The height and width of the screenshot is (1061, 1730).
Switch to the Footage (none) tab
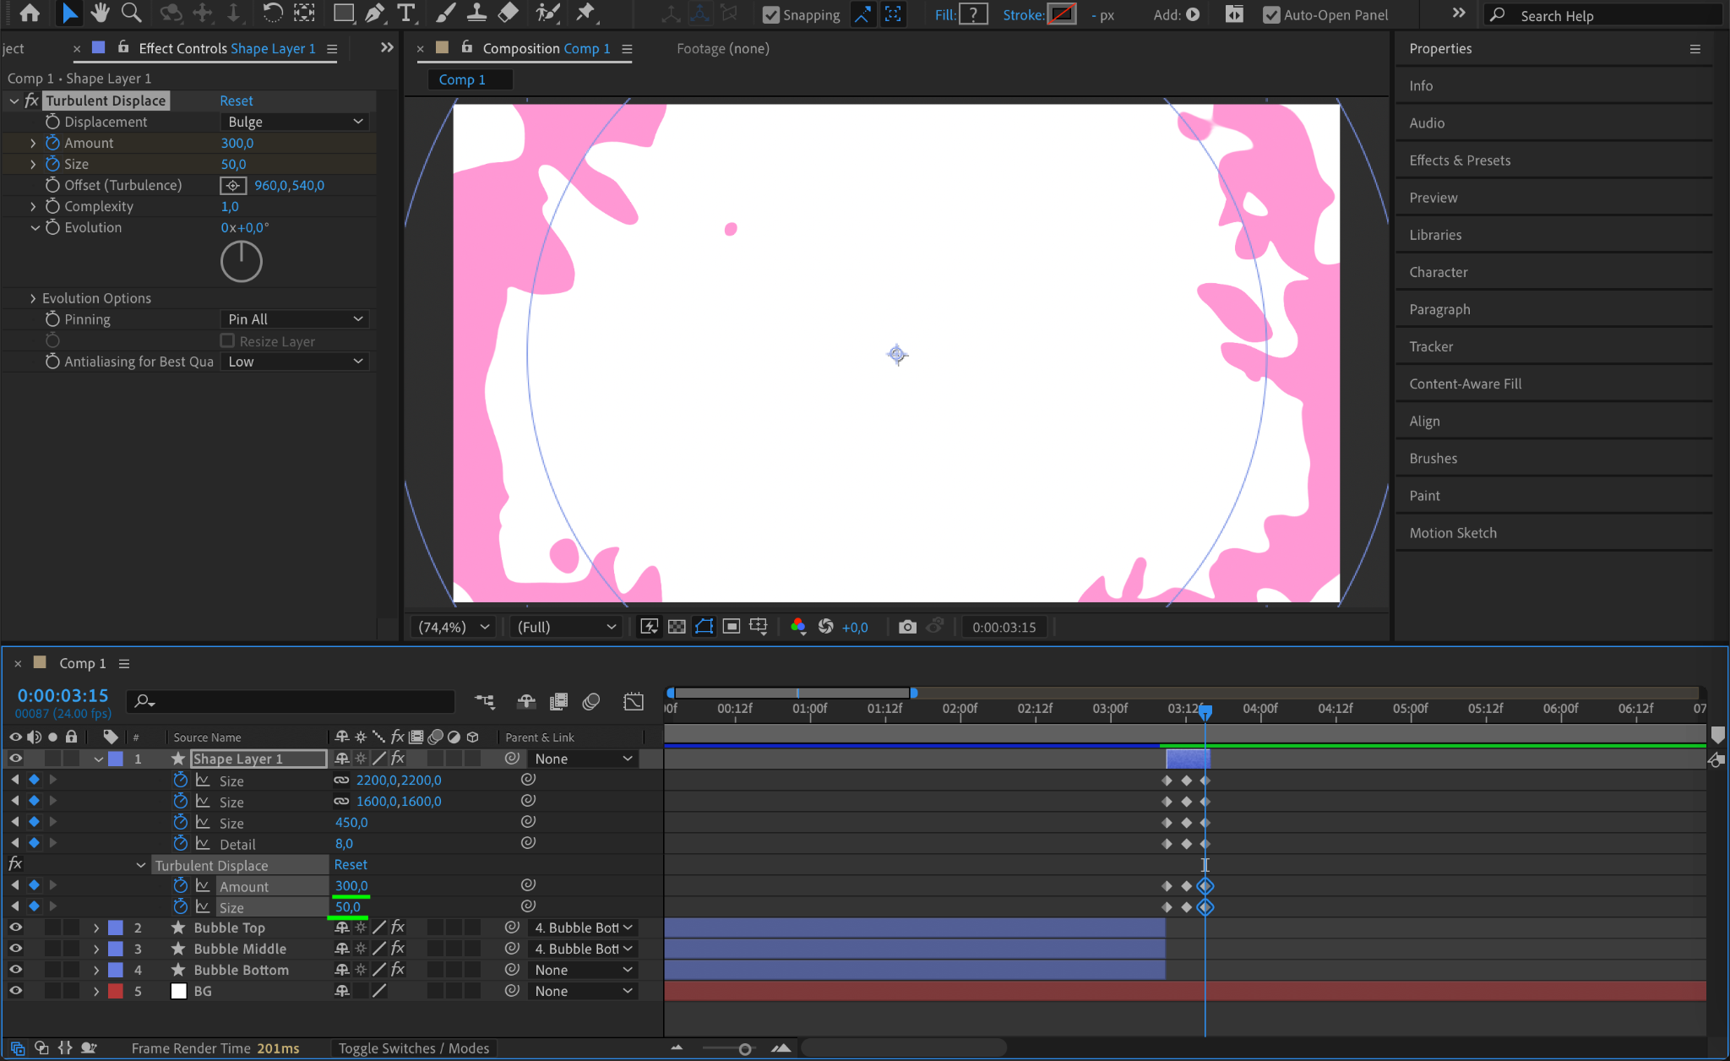pyautogui.click(x=722, y=49)
